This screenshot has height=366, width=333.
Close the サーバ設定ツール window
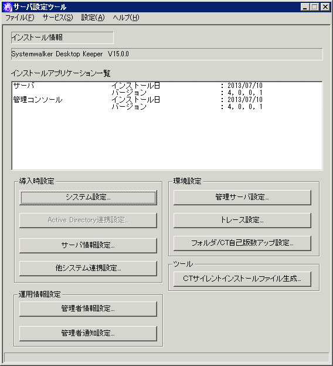click(325, 7)
